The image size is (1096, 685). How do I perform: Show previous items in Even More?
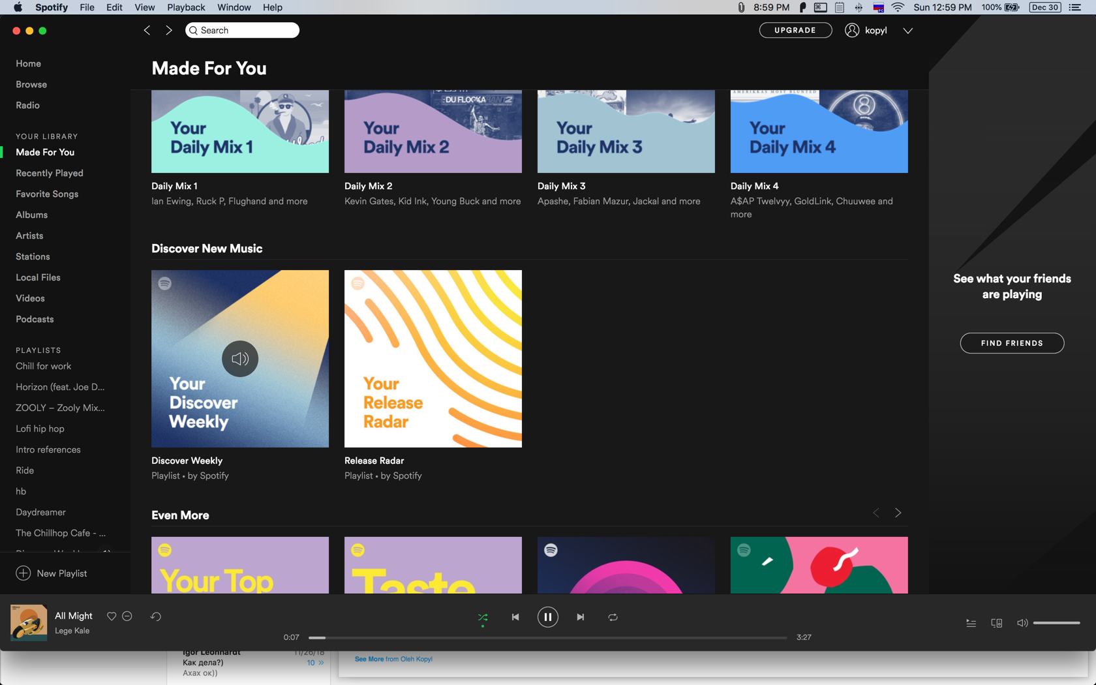[x=876, y=513]
